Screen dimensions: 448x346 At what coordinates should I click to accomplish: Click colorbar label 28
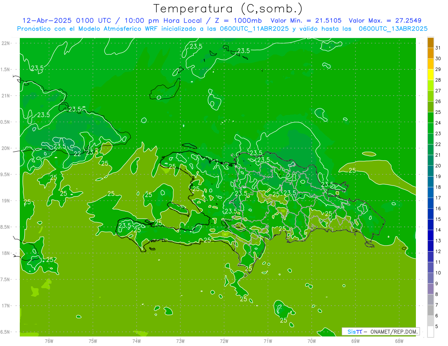438,80
